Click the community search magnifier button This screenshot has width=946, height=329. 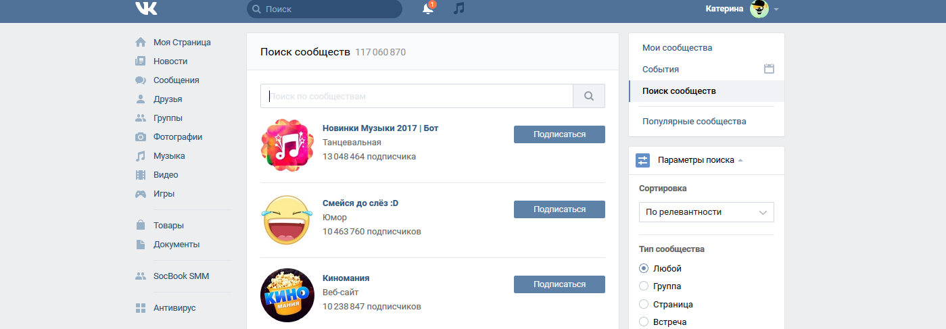pyautogui.click(x=589, y=96)
